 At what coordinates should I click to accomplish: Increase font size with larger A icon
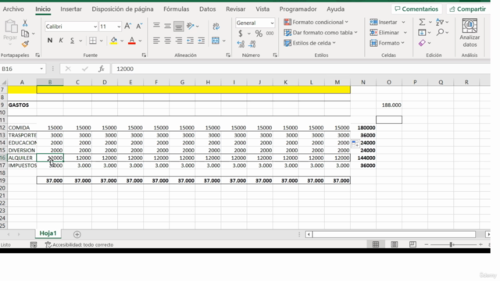(127, 27)
